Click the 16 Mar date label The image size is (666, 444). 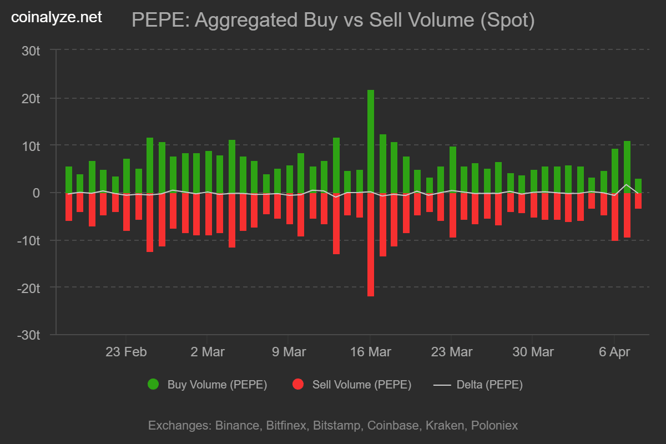[x=370, y=352]
